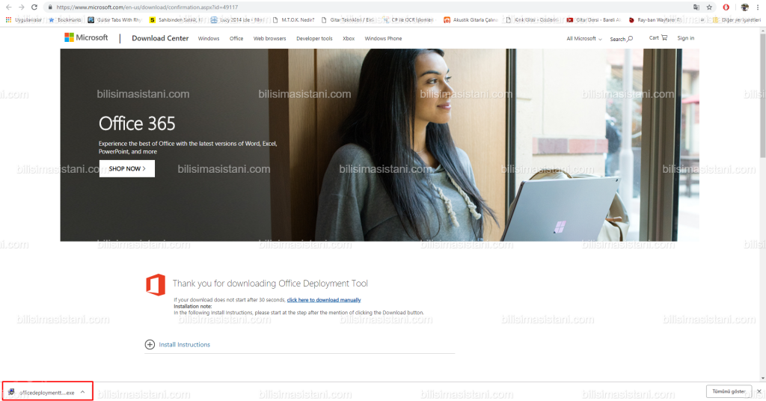The width and height of the screenshot is (766, 401).
Task: Open the Akustik Gitarla Çalına bookmark
Action: pos(471,20)
